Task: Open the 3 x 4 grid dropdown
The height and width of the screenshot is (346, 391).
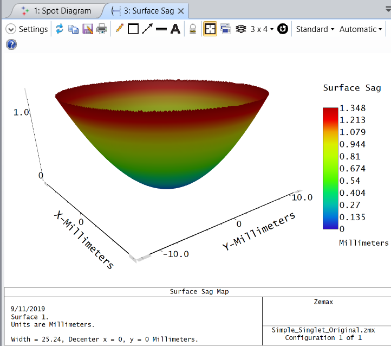Action: click(262, 29)
